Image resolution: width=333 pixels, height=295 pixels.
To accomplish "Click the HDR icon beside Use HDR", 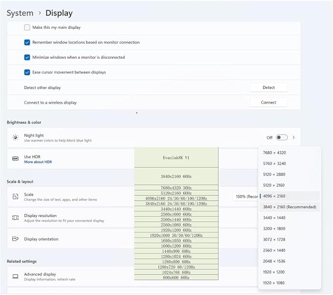I will coord(15,159).
